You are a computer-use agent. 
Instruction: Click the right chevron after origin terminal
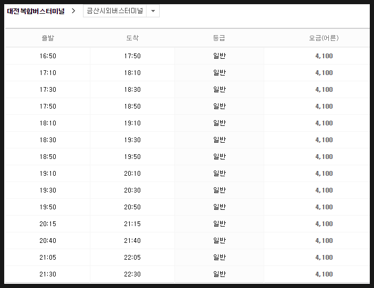[x=74, y=11]
